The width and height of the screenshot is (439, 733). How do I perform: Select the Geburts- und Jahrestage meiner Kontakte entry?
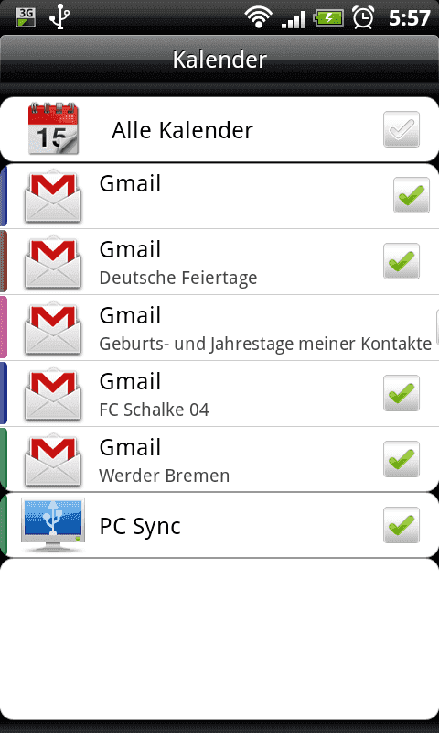pos(219,328)
